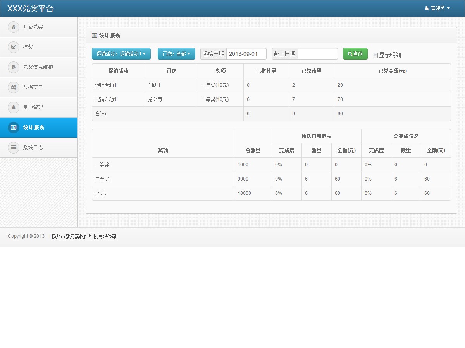Click the bar chart icon in panel header
Screen dimensions: 465x348
click(94, 35)
